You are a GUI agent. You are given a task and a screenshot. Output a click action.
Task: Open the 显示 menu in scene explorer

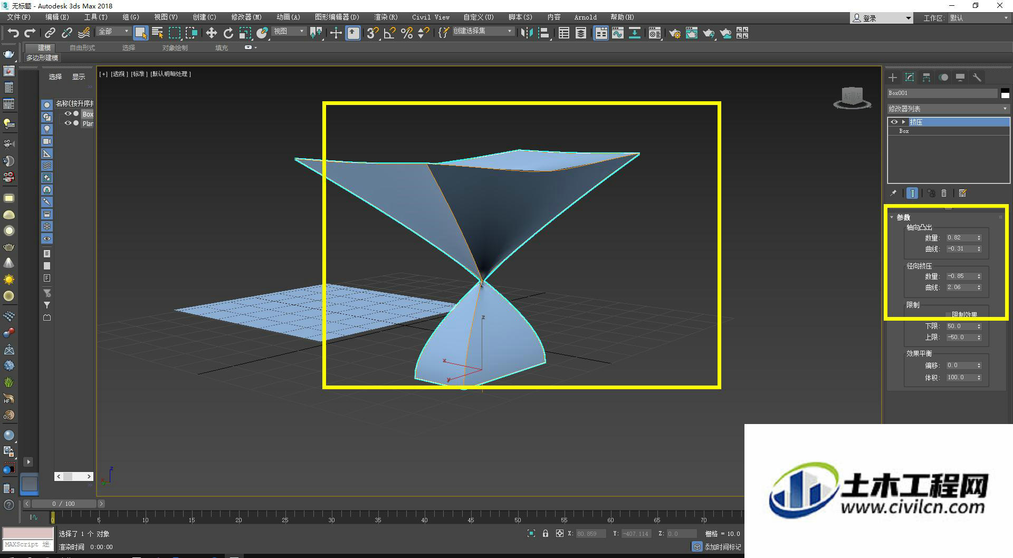[x=79, y=76]
